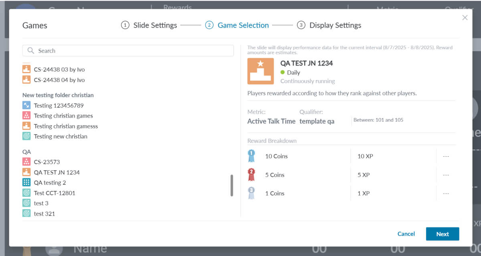Viewport: 481px width, 256px height.
Task: Open the Display Settings step
Action: pyautogui.click(x=329, y=25)
